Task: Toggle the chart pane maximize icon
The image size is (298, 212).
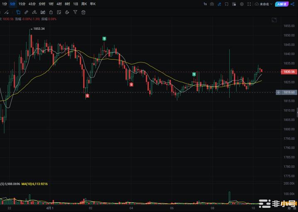Action: coord(274,20)
